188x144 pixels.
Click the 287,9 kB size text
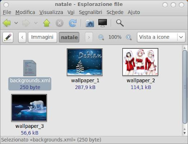tap(85, 87)
